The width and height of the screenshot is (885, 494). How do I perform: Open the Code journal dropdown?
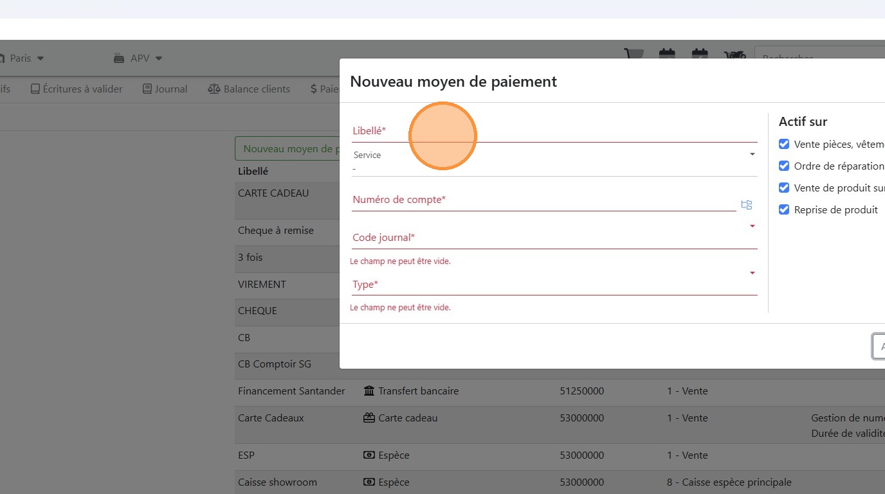click(x=752, y=226)
